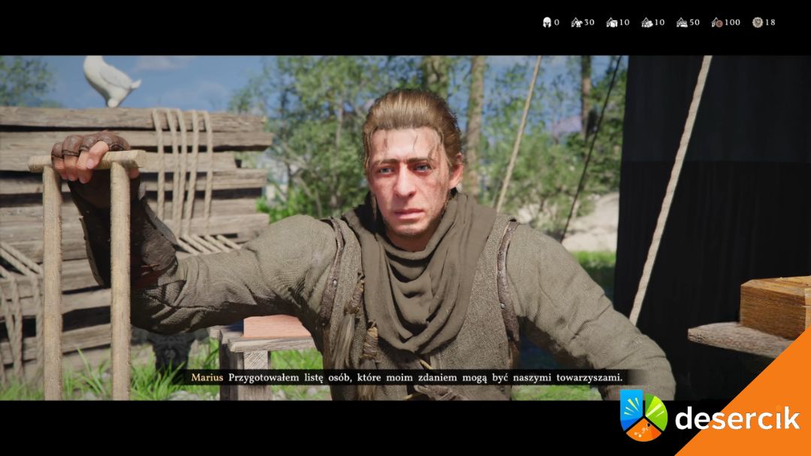Click the emblem value 18
811x456 pixels.
tap(770, 22)
